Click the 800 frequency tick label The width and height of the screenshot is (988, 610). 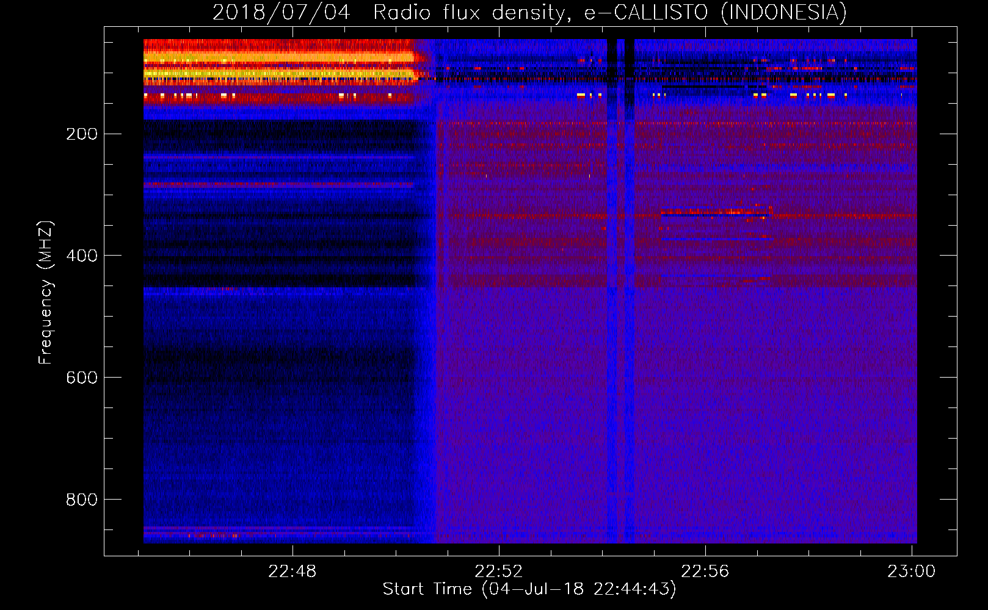click(x=82, y=500)
